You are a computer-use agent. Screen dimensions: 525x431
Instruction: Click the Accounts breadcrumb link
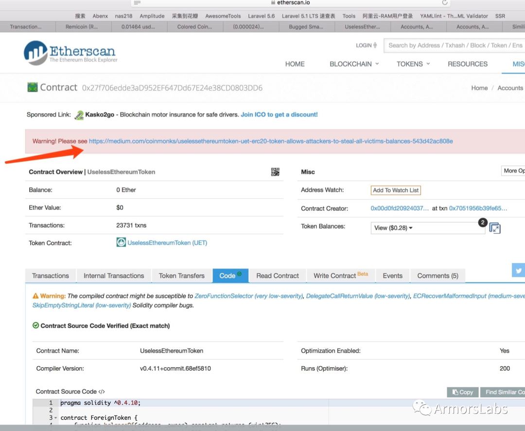point(510,88)
